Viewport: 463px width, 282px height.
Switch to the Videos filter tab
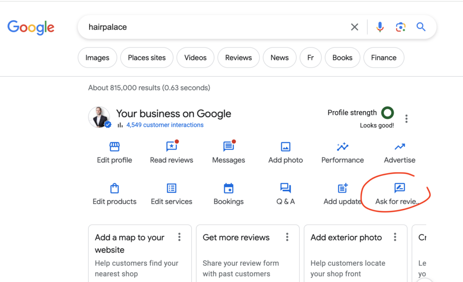[195, 58]
